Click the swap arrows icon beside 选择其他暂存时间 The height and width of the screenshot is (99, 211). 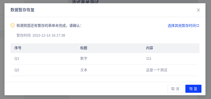pos(198,26)
